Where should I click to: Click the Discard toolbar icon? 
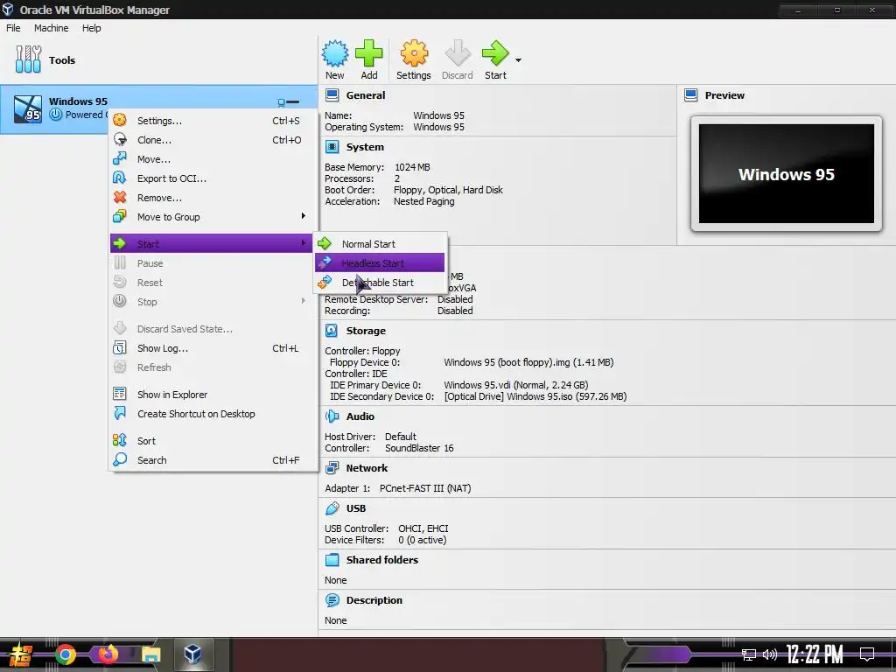pyautogui.click(x=457, y=53)
